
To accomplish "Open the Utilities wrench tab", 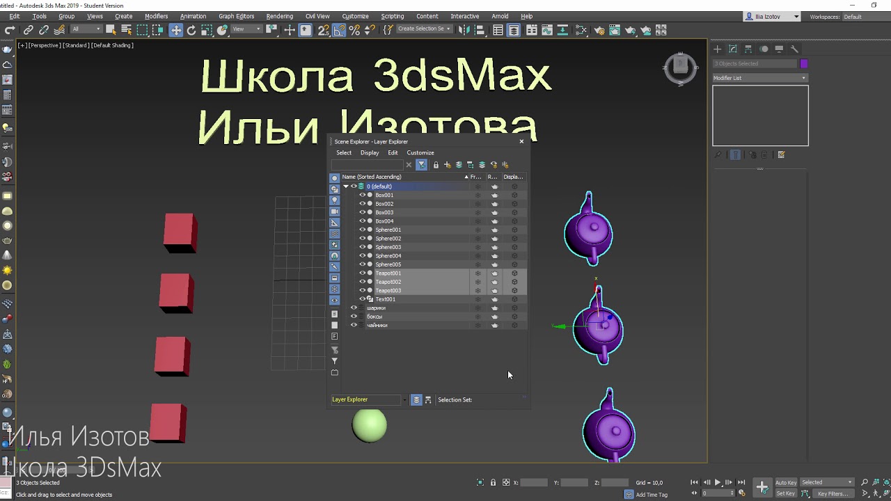I will click(x=794, y=49).
